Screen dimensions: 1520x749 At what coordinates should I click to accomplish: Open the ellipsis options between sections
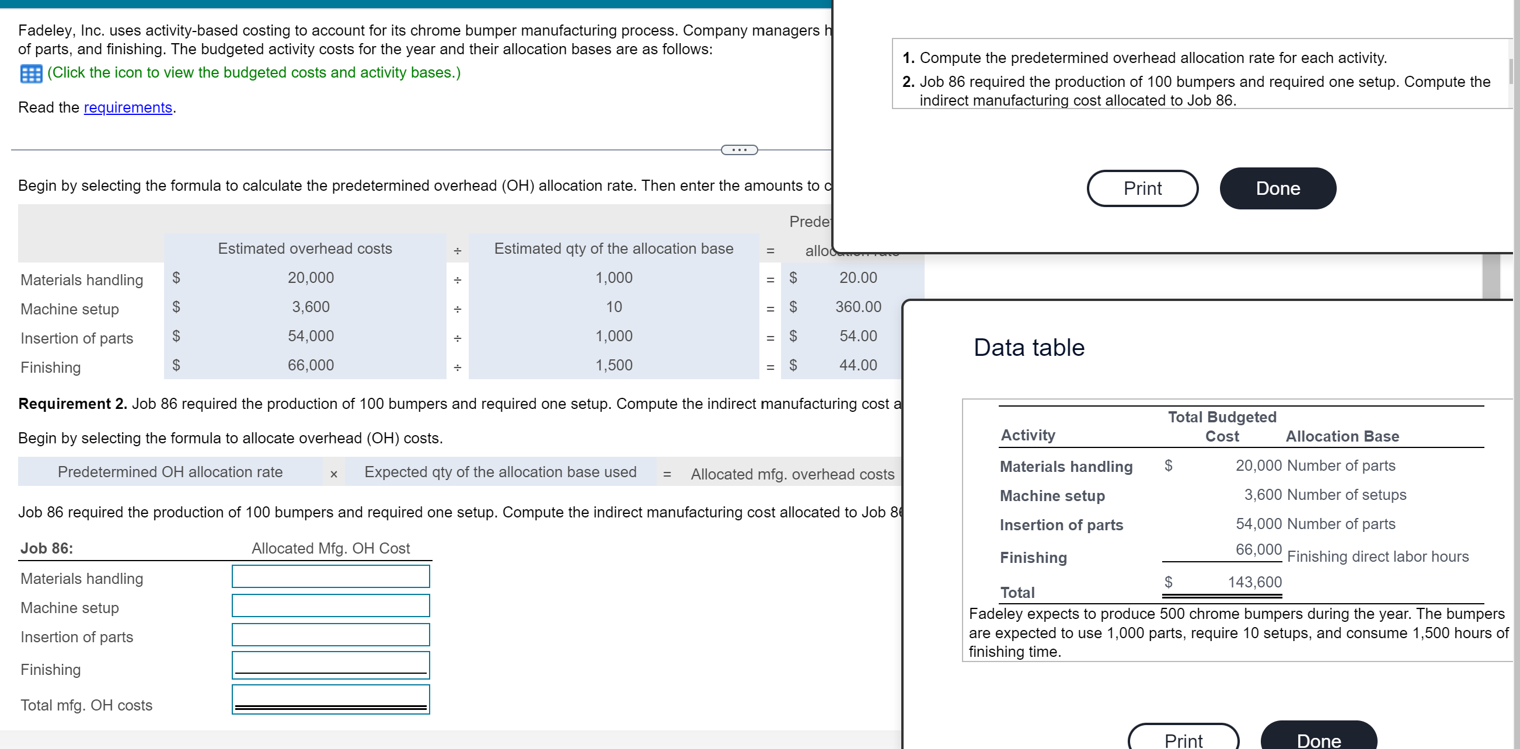point(740,150)
